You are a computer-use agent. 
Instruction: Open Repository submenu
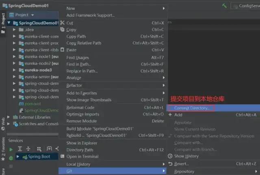pyautogui.click(x=213, y=171)
